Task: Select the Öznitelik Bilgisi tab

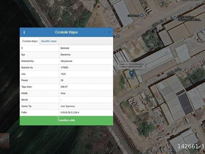Action: pyautogui.click(x=30, y=41)
